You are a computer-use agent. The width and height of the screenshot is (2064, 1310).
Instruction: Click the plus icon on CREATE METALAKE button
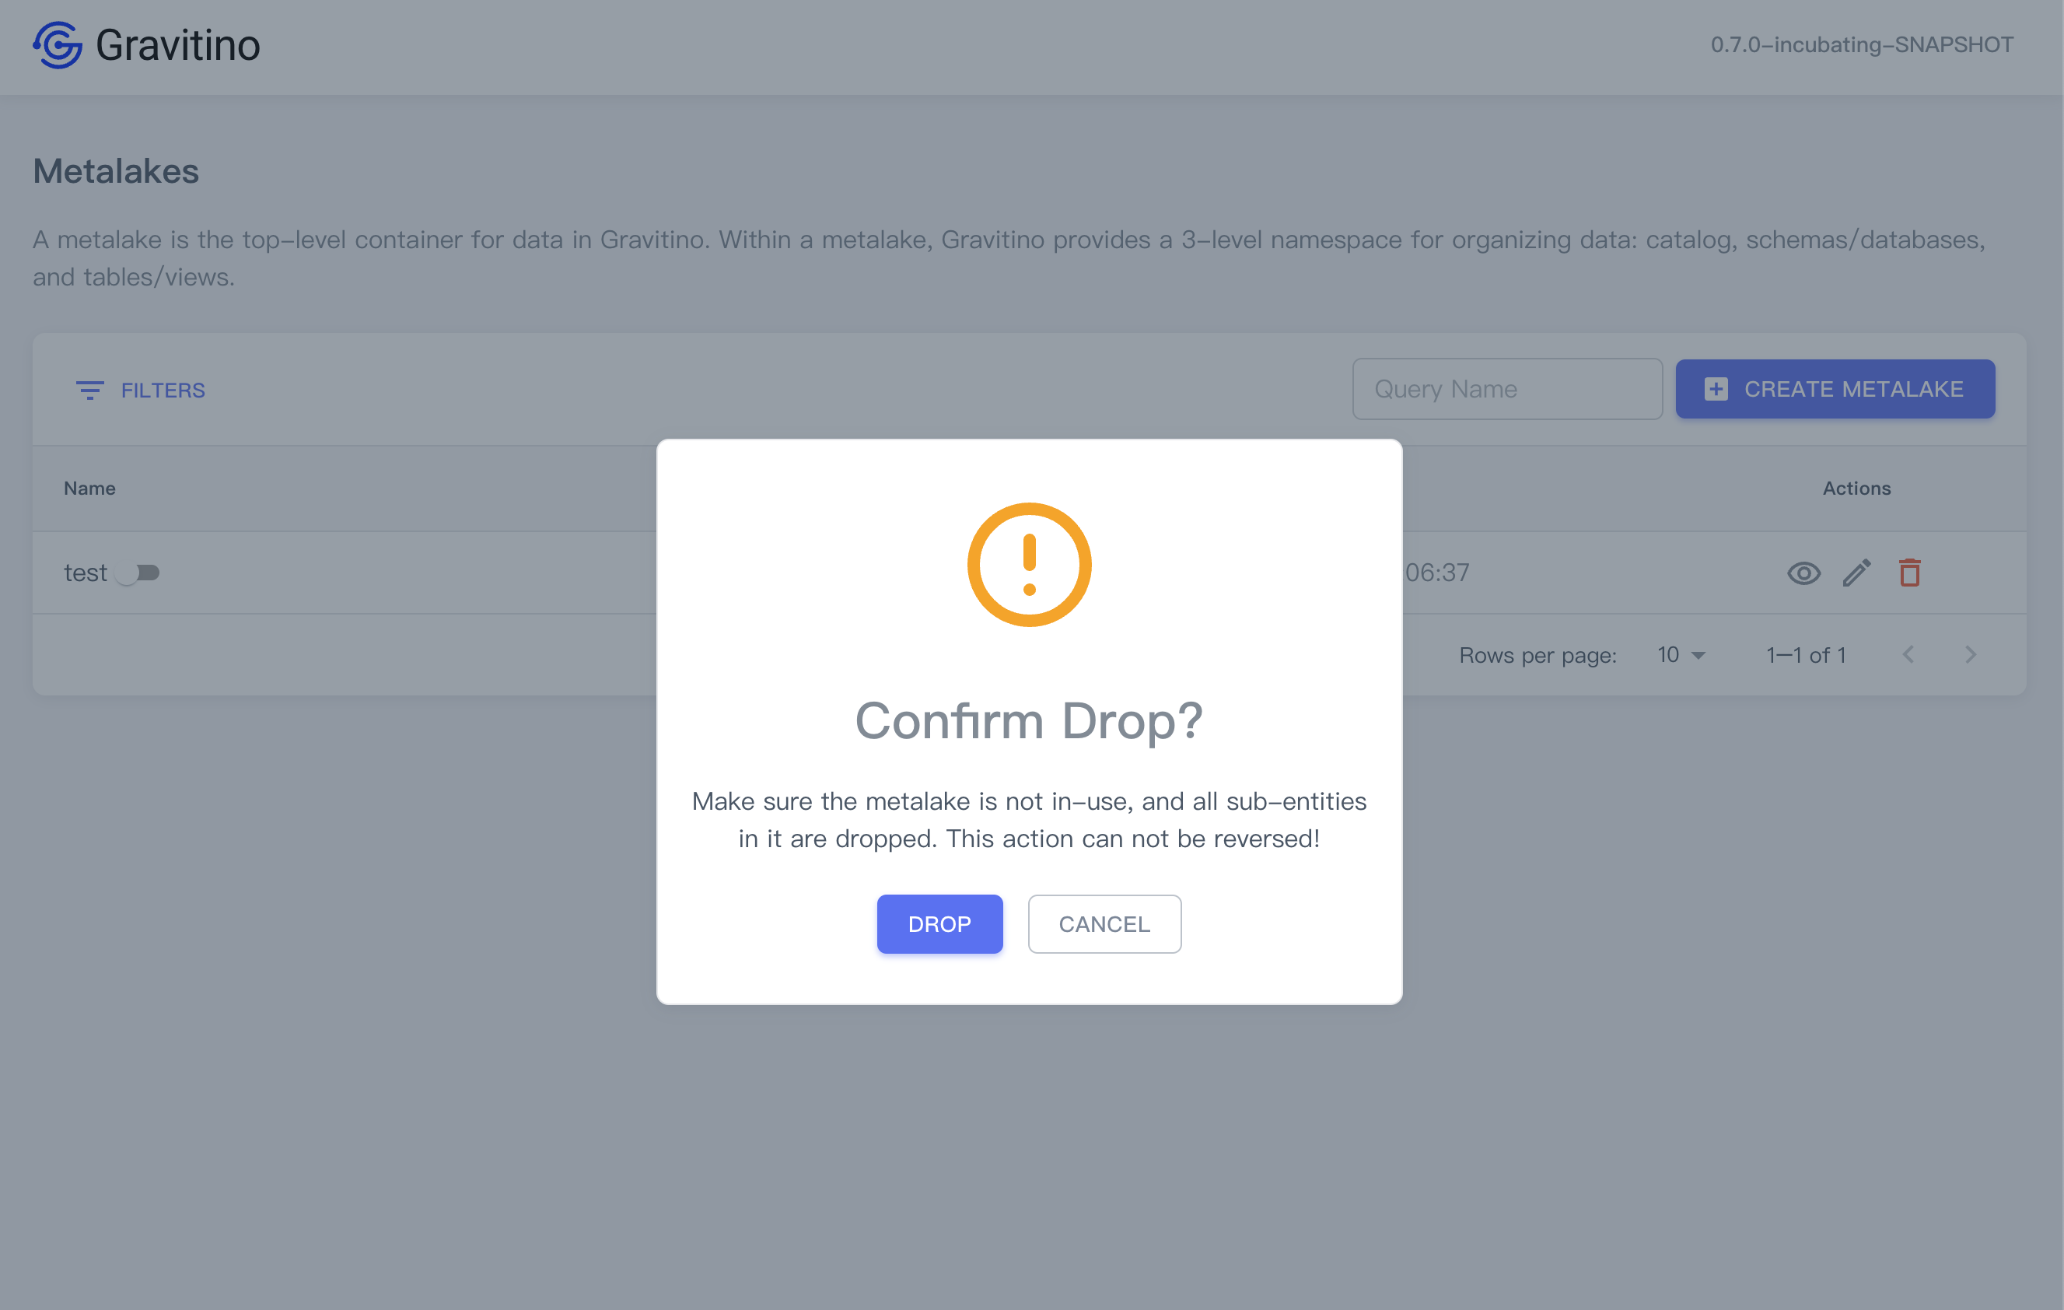tap(1715, 390)
